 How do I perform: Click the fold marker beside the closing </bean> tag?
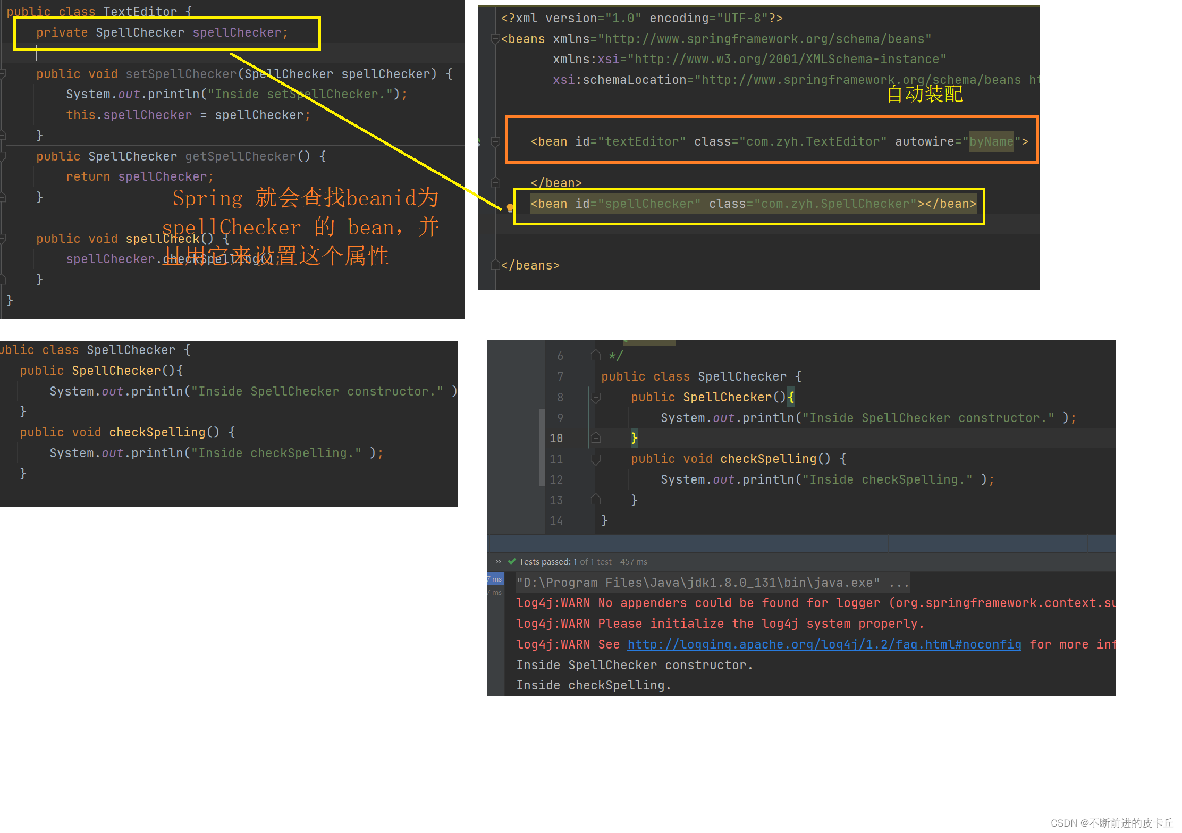(495, 182)
